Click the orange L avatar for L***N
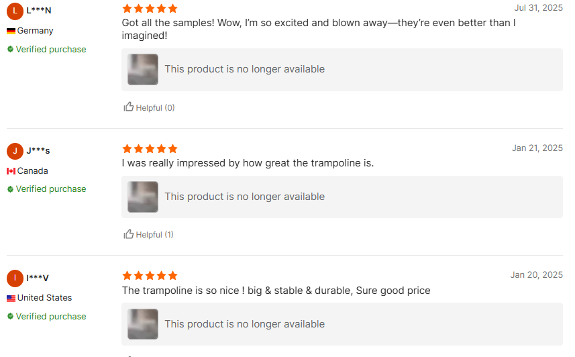Screen dimensions: 575x357 15,11
